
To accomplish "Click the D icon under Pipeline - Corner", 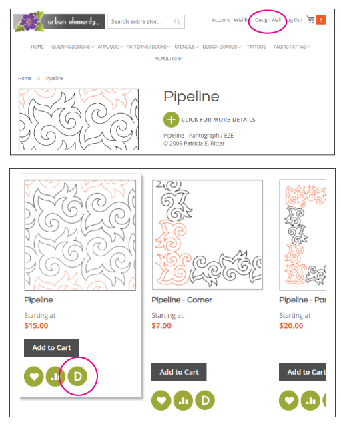I will point(205,401).
